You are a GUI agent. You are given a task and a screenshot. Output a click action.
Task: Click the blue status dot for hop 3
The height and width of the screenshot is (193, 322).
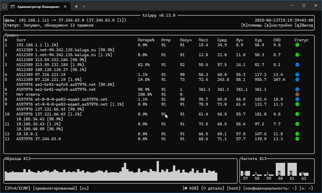click(297, 65)
